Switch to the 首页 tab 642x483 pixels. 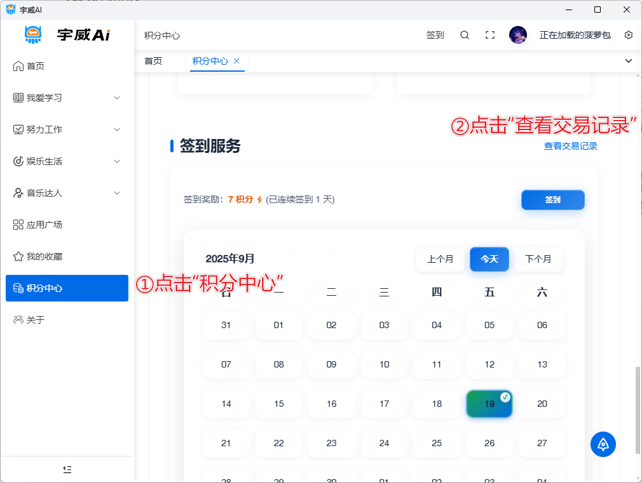click(x=153, y=61)
